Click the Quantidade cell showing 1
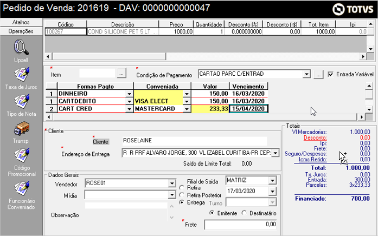378x236 pixels. click(x=209, y=31)
